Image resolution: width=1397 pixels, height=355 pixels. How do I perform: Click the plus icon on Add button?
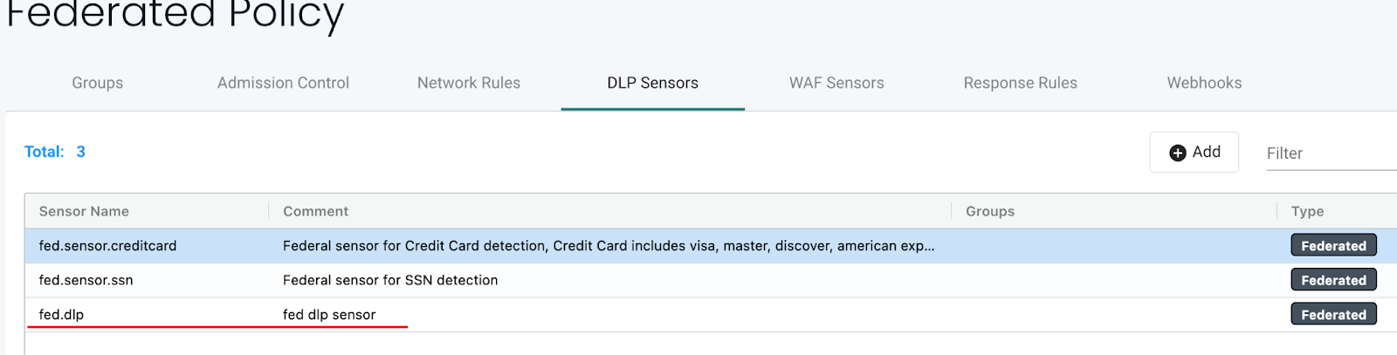point(1177,153)
